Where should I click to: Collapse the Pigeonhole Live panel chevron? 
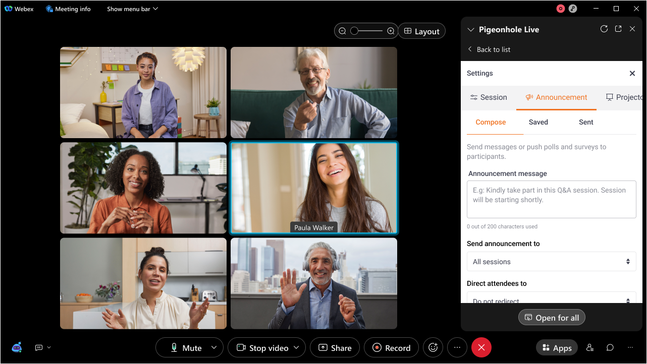470,30
